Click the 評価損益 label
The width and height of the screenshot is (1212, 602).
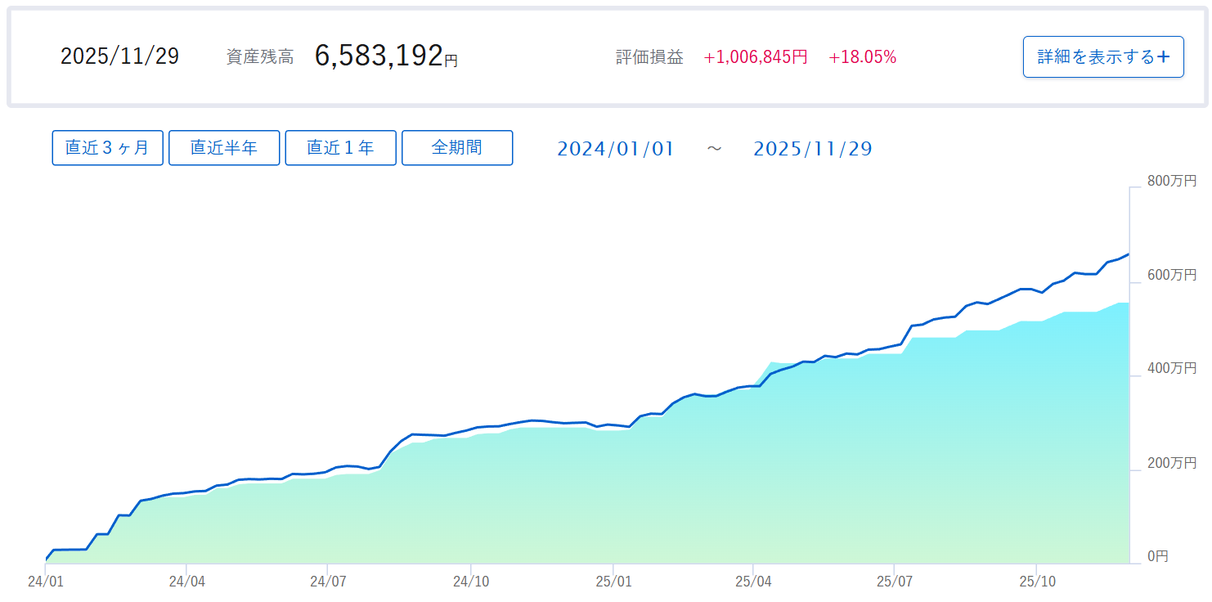(x=649, y=58)
